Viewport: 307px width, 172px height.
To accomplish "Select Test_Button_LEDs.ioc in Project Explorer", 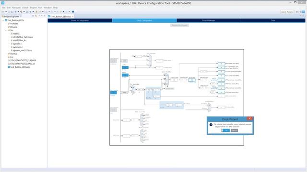I will pos(20,67).
